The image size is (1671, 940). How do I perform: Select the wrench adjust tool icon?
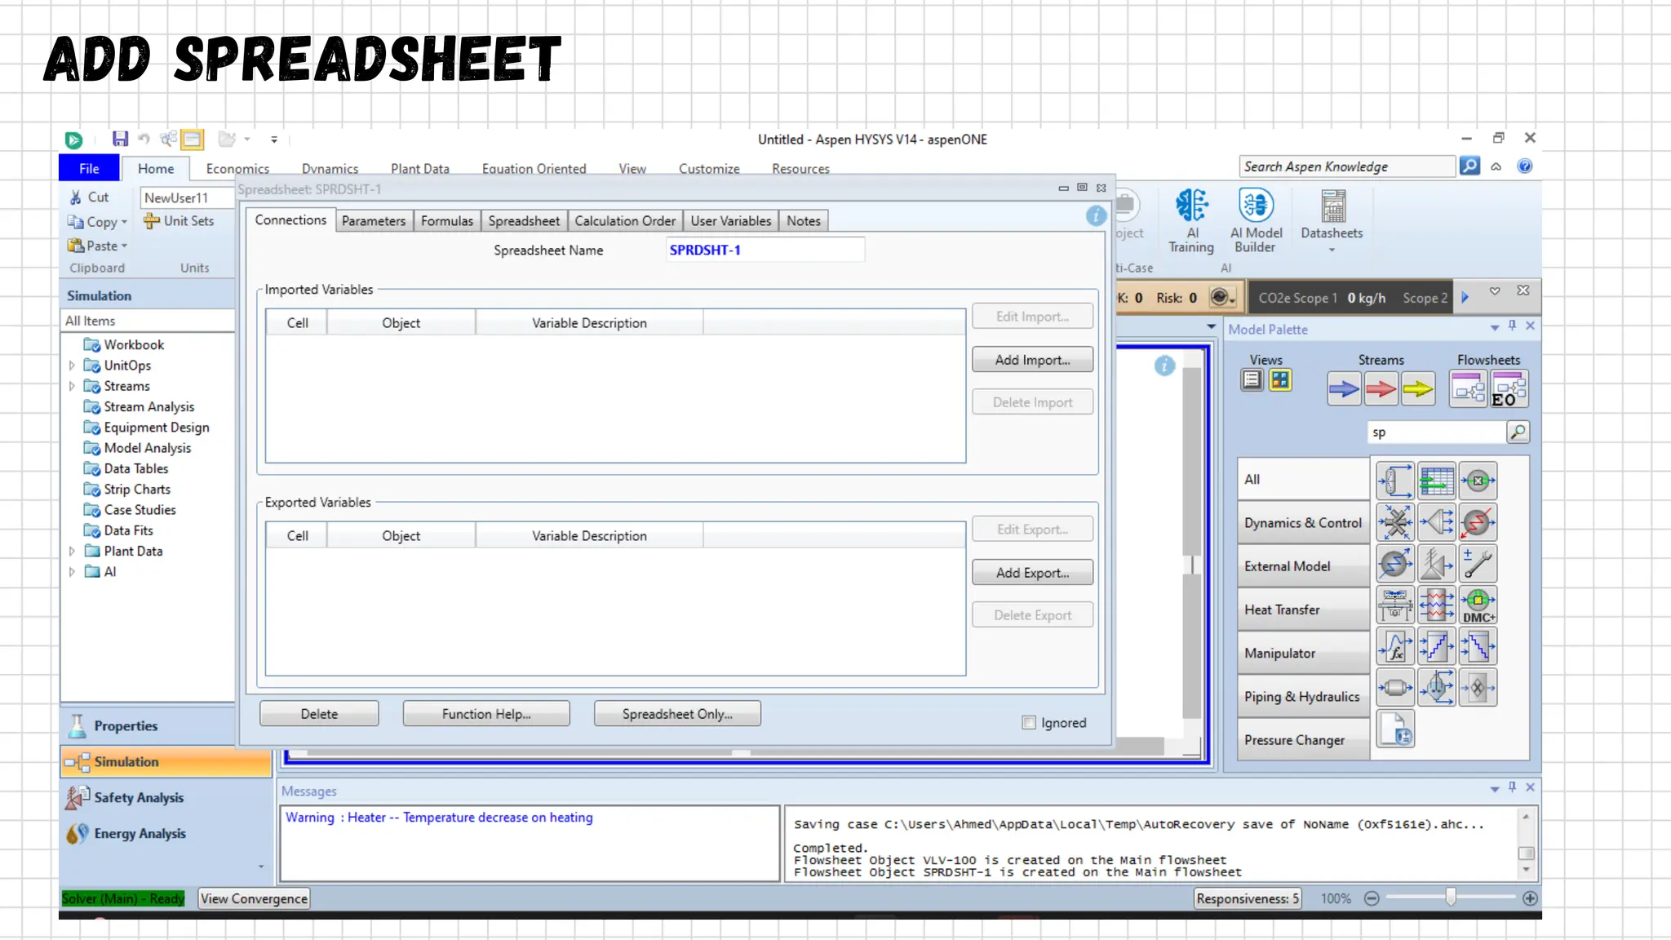coord(1478,564)
